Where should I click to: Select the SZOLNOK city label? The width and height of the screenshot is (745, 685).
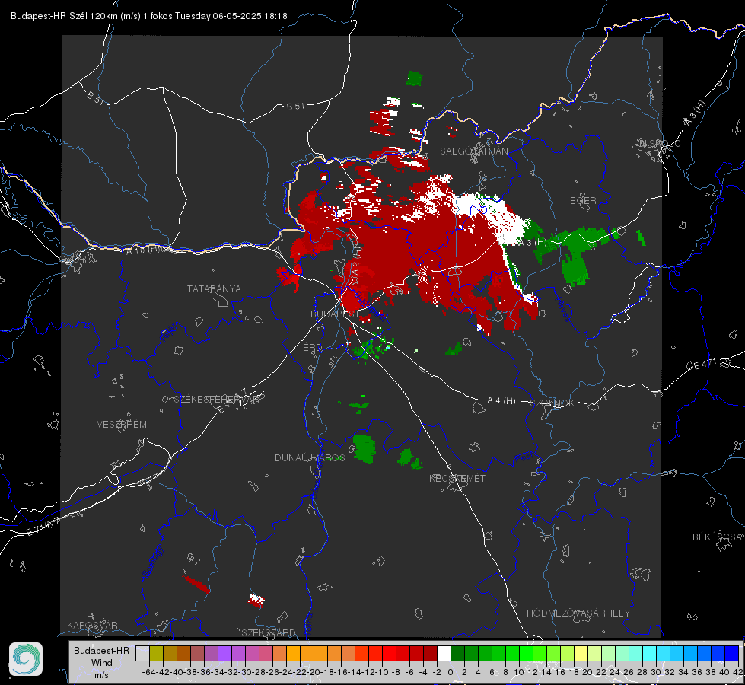[x=554, y=403]
